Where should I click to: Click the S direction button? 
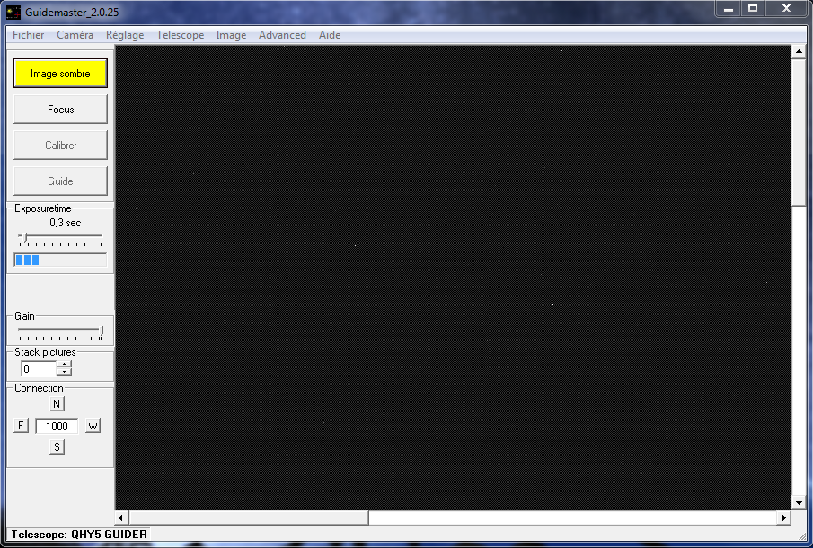point(57,446)
